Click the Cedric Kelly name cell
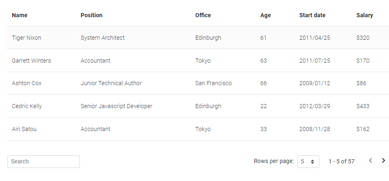 tap(27, 106)
